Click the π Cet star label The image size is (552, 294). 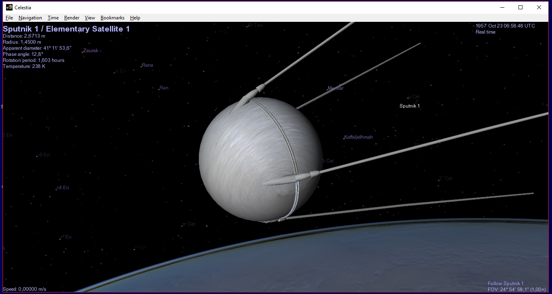[x=189, y=224]
